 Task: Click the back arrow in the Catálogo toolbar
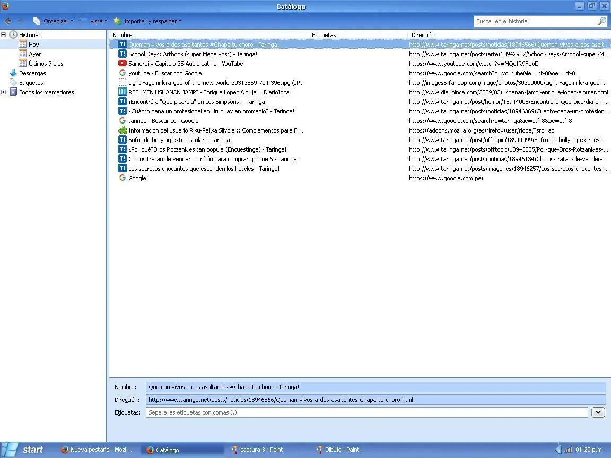coord(8,21)
